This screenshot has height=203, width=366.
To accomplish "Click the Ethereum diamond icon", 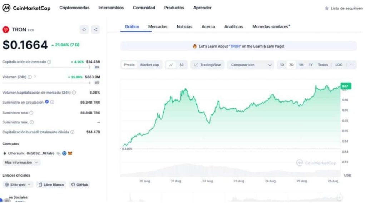I will 4,153.
